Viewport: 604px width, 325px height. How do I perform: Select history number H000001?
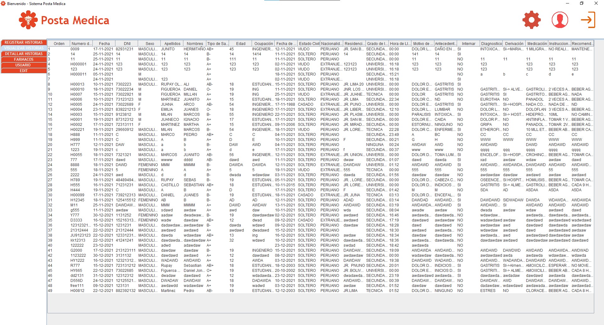(81, 64)
